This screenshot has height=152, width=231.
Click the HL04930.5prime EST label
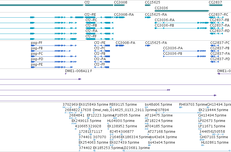point(121,121)
